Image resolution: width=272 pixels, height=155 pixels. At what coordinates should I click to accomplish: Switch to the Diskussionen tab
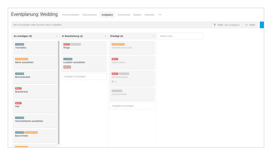click(89, 15)
